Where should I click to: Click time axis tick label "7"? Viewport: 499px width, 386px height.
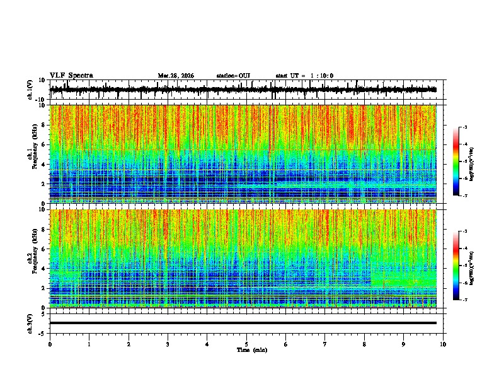click(325, 344)
